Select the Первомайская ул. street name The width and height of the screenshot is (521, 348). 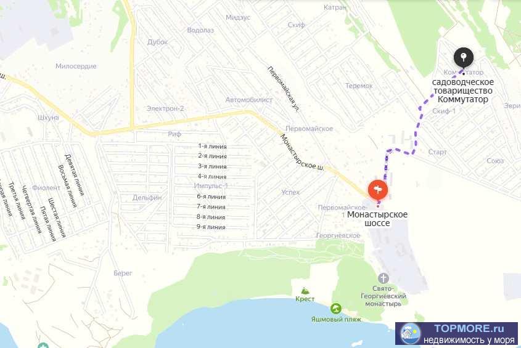click(284, 89)
